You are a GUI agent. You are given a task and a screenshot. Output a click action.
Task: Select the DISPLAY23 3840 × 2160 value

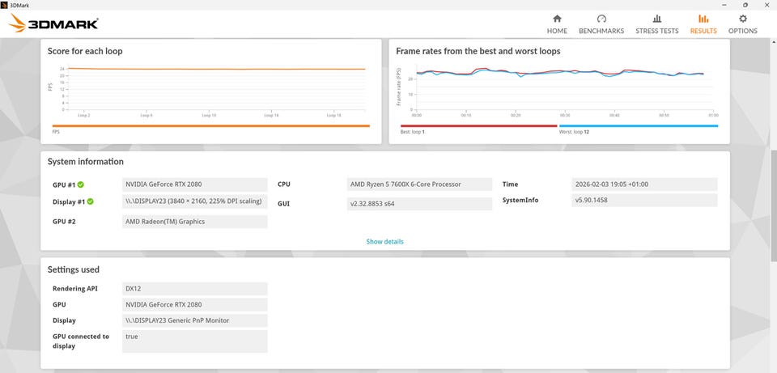coord(195,201)
